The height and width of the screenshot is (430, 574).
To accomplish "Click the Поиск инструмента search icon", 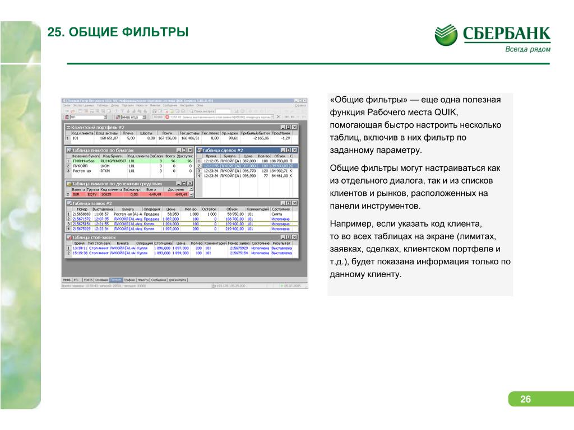I will pos(192,111).
